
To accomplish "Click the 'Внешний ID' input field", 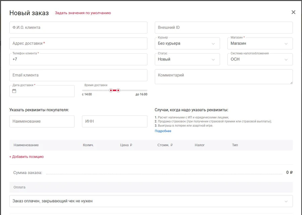I will point(223,28).
